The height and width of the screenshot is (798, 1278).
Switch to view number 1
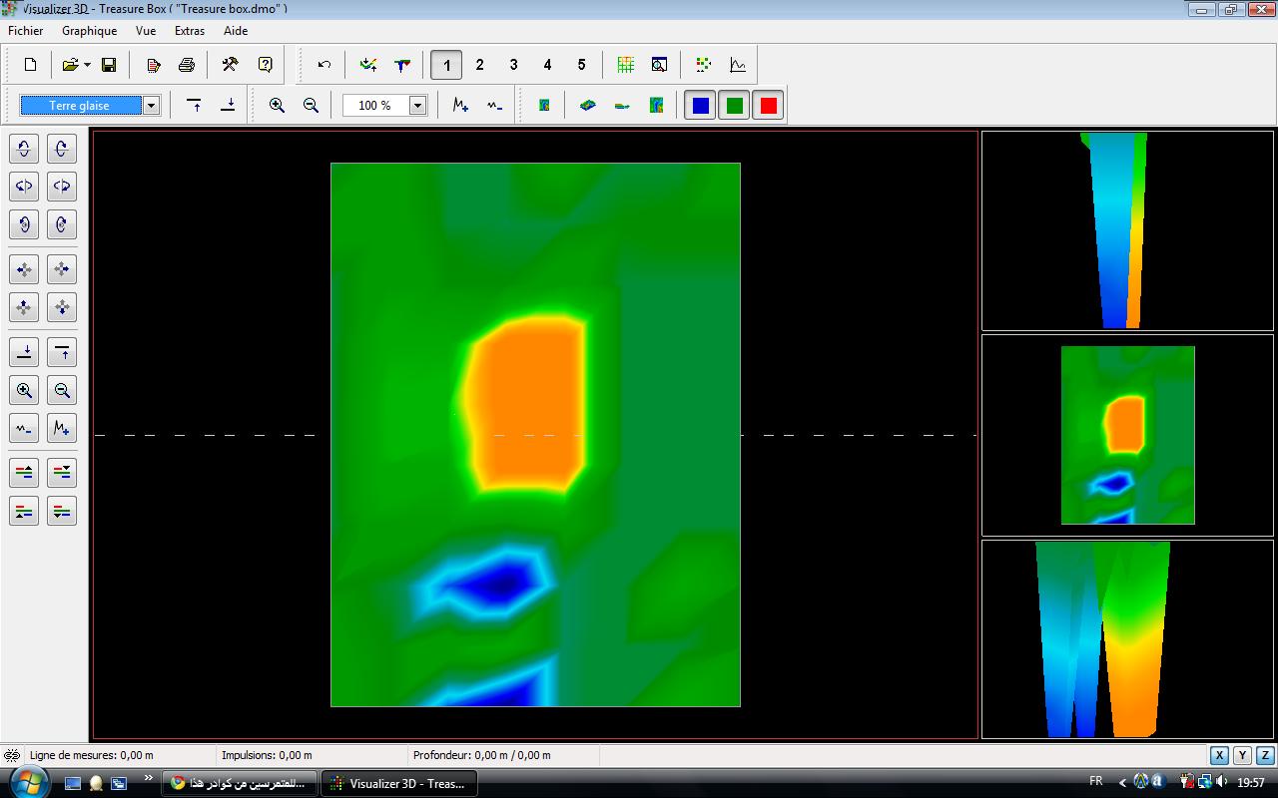click(x=446, y=65)
